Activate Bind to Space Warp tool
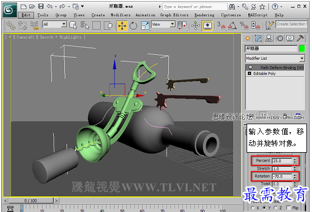The width and height of the screenshot is (312, 212). click(34, 26)
